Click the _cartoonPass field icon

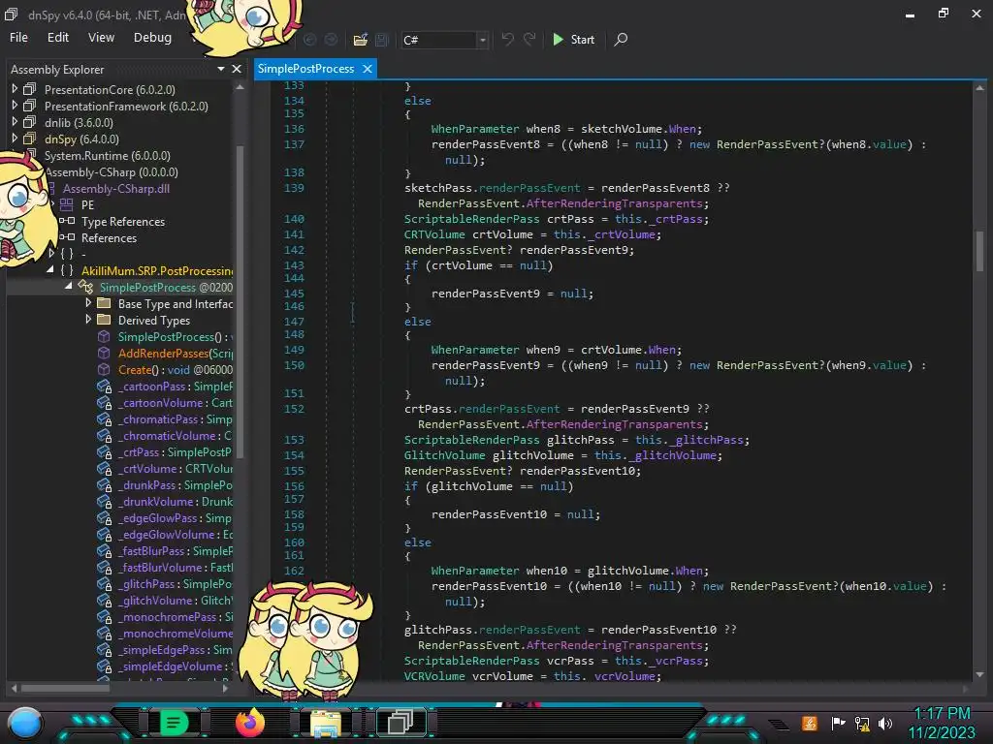pyautogui.click(x=104, y=386)
